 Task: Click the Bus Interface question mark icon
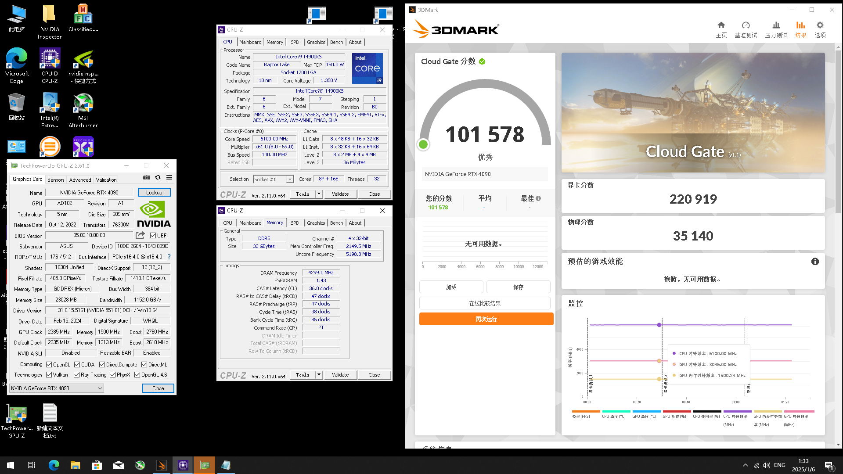169,257
